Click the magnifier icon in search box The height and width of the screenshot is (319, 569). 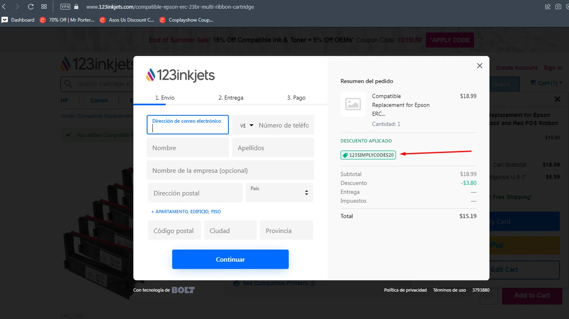(68, 84)
